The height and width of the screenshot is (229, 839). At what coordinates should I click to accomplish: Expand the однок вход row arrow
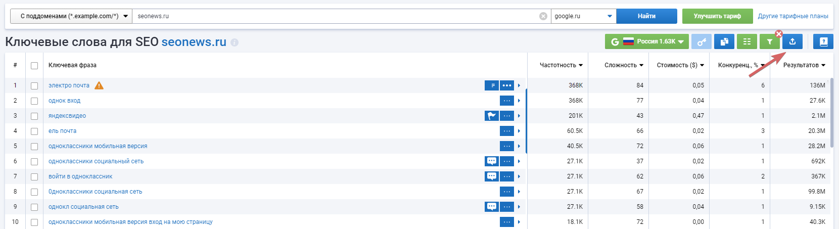click(519, 101)
